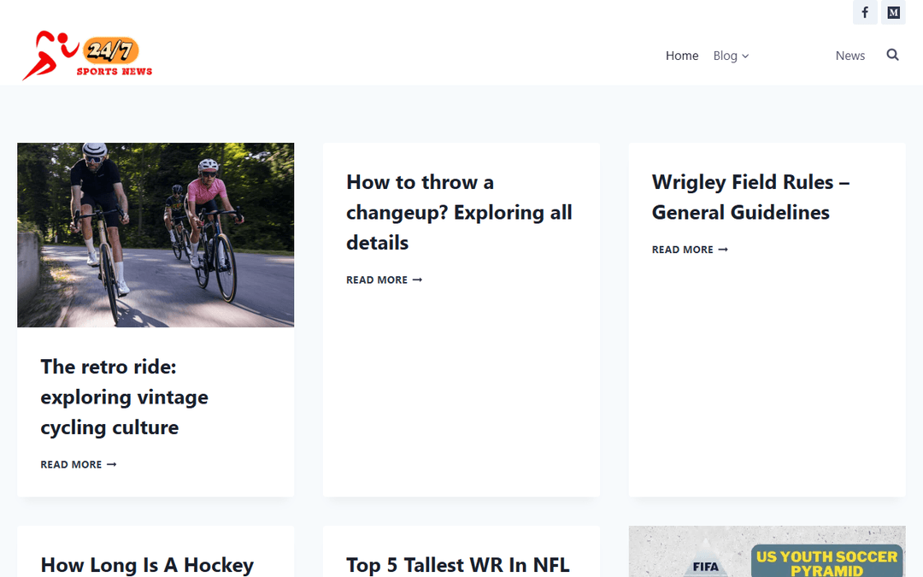Open 'The retro ride' article title
923x577 pixels.
pyautogui.click(x=124, y=397)
